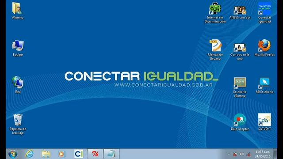Open the volume speaker control
This screenshot has height=159, width=283.
click(242, 154)
